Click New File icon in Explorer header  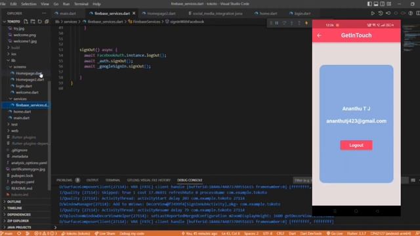tap(26, 22)
